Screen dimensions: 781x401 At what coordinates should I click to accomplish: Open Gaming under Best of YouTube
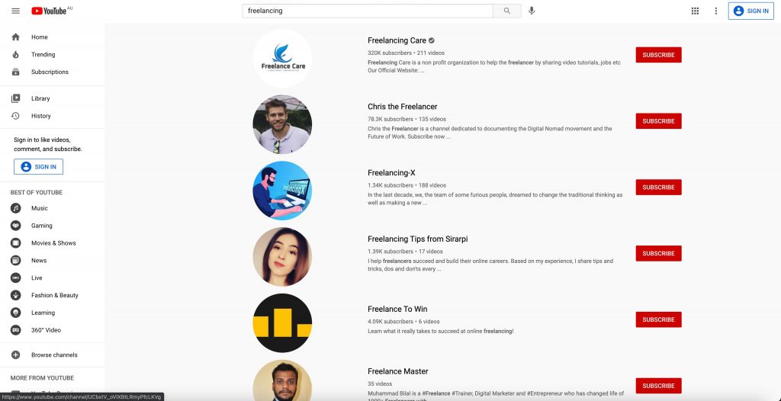(53, 226)
